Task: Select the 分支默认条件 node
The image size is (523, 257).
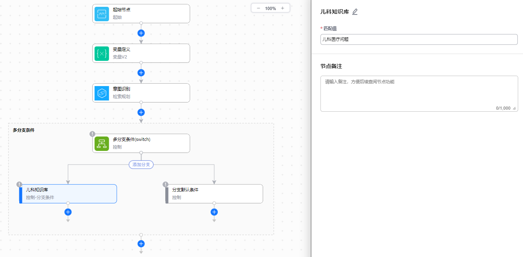Action: point(217,194)
